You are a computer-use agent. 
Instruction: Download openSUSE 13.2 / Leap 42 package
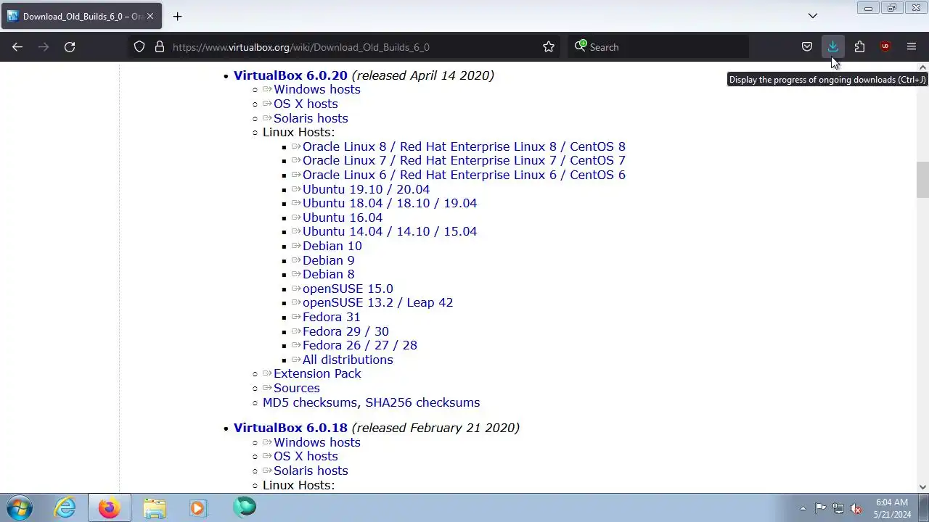click(377, 303)
